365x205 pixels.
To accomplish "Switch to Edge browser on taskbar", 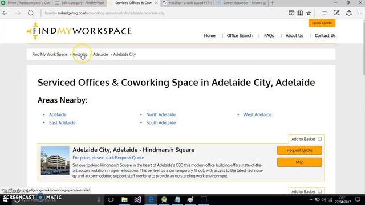I will point(151,199).
